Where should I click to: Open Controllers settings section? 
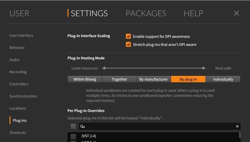[19, 84]
